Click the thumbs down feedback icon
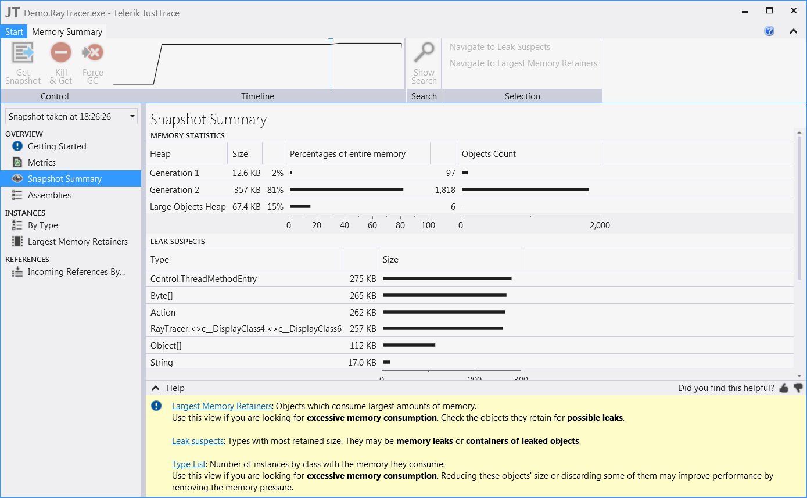Screen dimensions: 807x498 798,388
